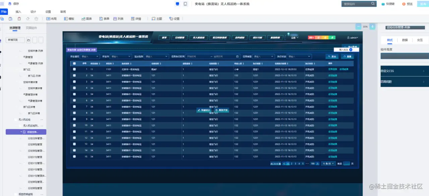This screenshot has height=196, width=429.
Task: Open the 所在市 dropdown
Action: (121, 57)
